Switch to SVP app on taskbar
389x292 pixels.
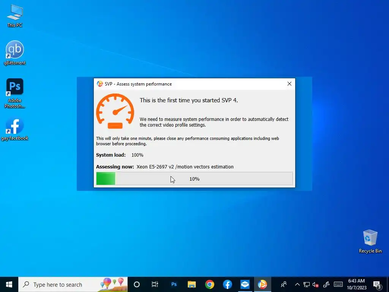tap(262, 284)
